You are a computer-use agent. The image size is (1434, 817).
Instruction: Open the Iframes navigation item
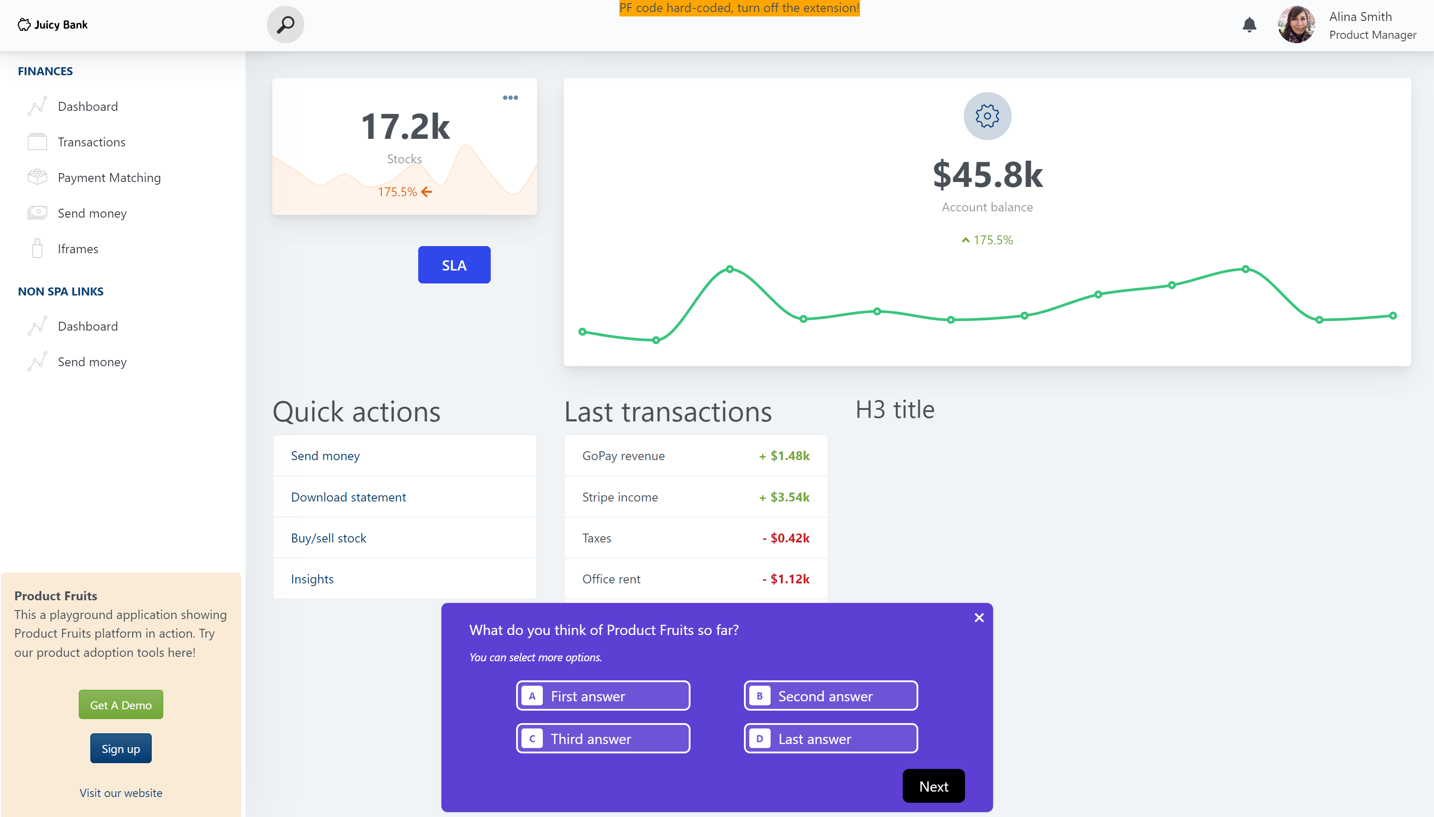pos(78,247)
